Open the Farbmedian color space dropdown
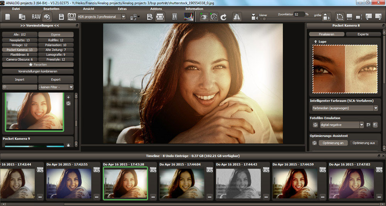The height and width of the screenshot is (206, 386). [376, 109]
